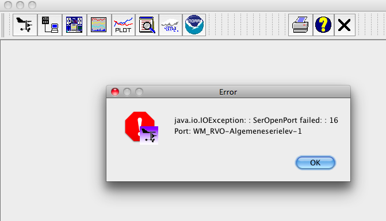Click the Port: WM_RVO-Algemeneserielev-1 text
386x221 pixels.
pyautogui.click(x=238, y=131)
